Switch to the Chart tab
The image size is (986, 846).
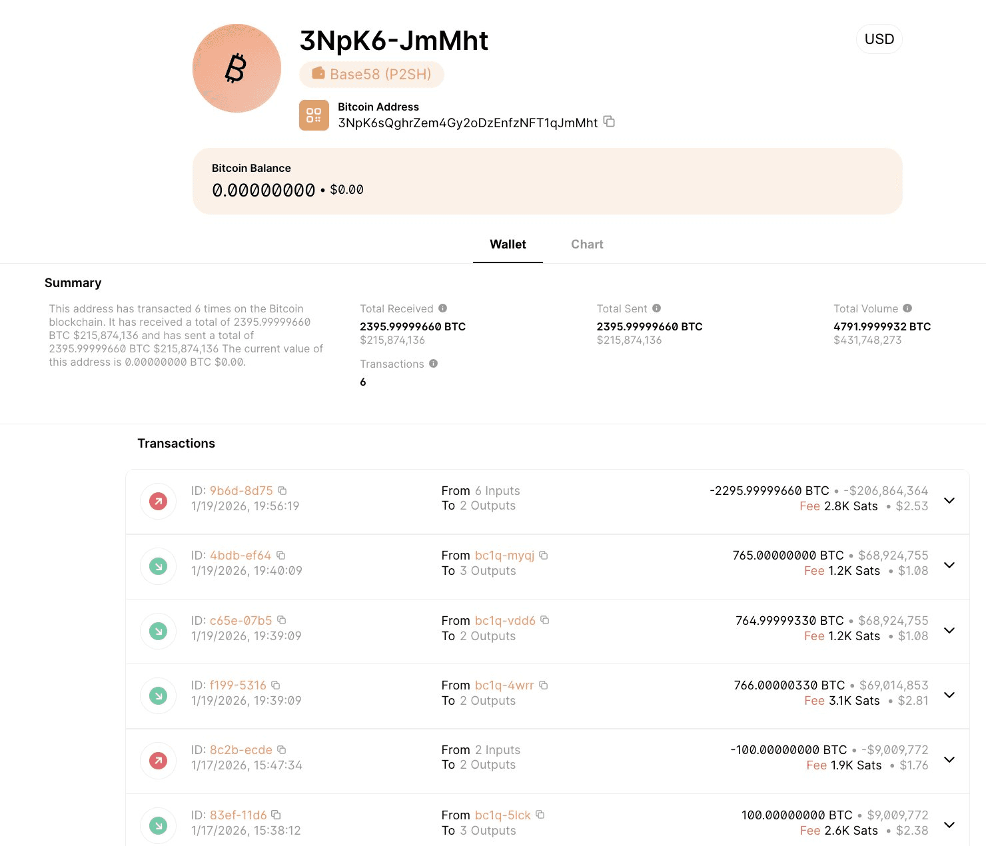[x=586, y=244]
